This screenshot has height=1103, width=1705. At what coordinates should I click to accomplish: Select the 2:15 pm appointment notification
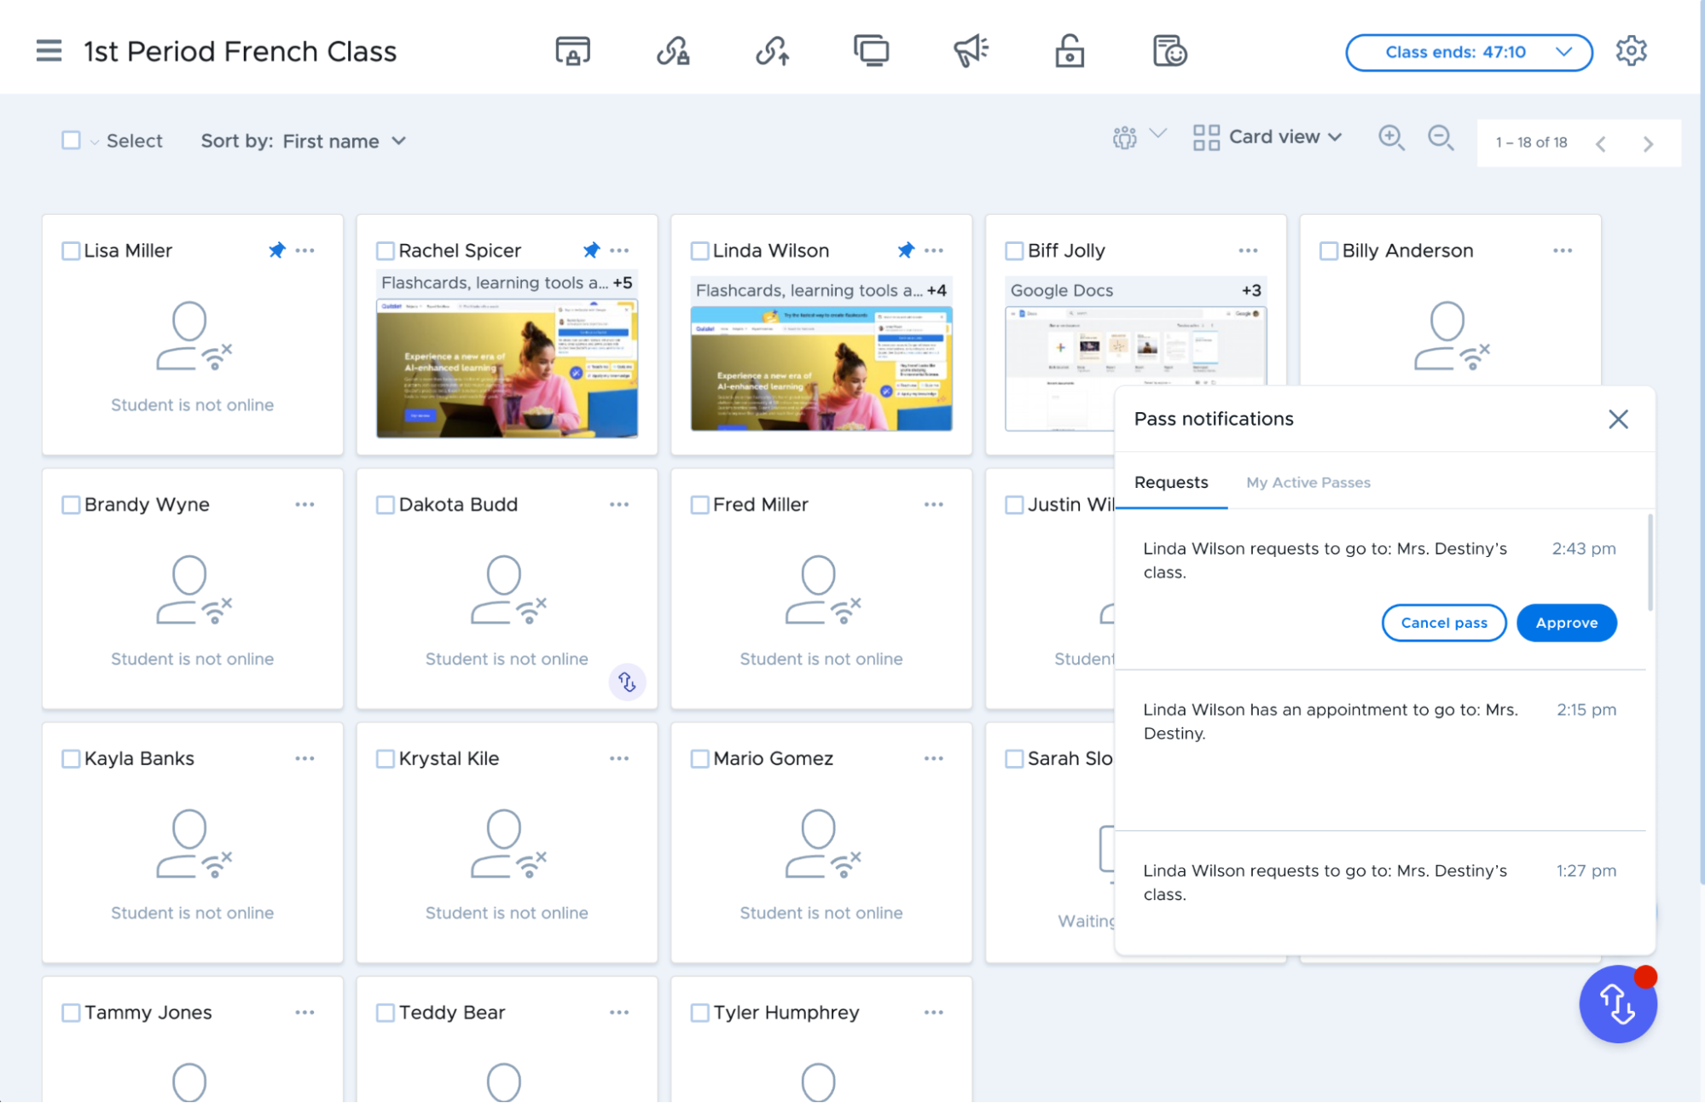tap(1380, 750)
